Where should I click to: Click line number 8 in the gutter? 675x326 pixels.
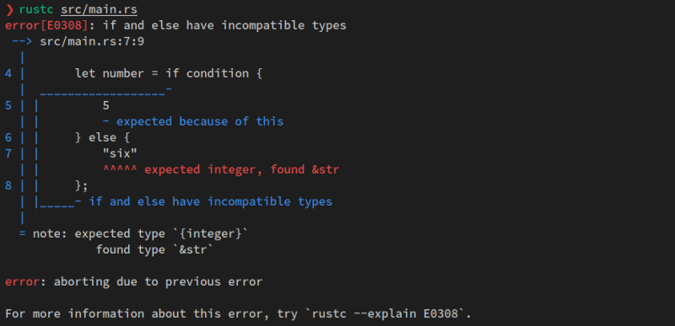click(8, 186)
